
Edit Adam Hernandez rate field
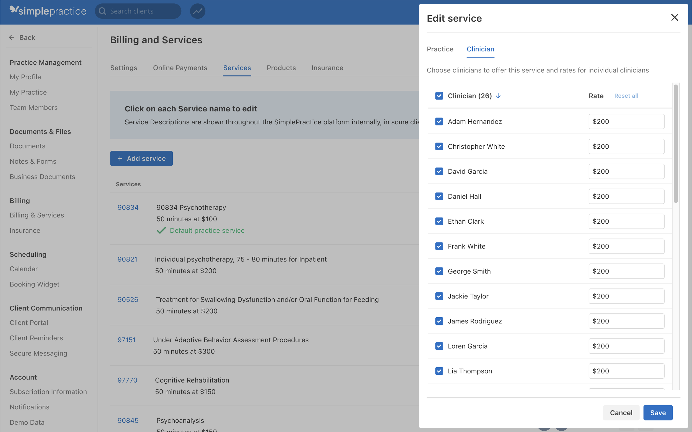pyautogui.click(x=626, y=121)
